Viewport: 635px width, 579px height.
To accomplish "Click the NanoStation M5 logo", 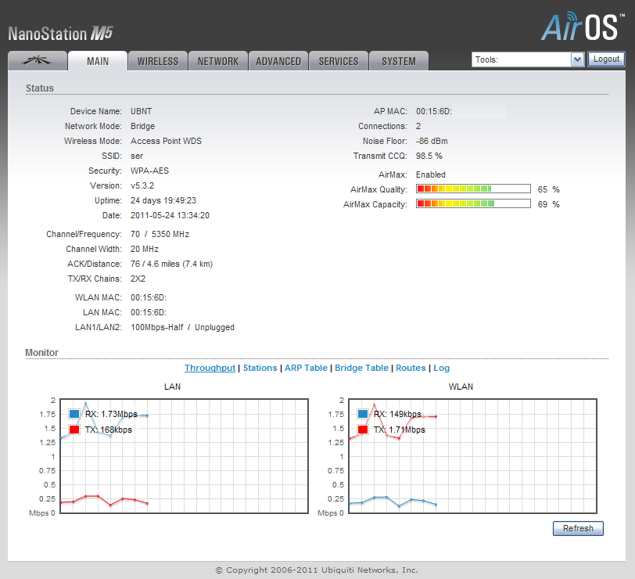I will pyautogui.click(x=61, y=33).
